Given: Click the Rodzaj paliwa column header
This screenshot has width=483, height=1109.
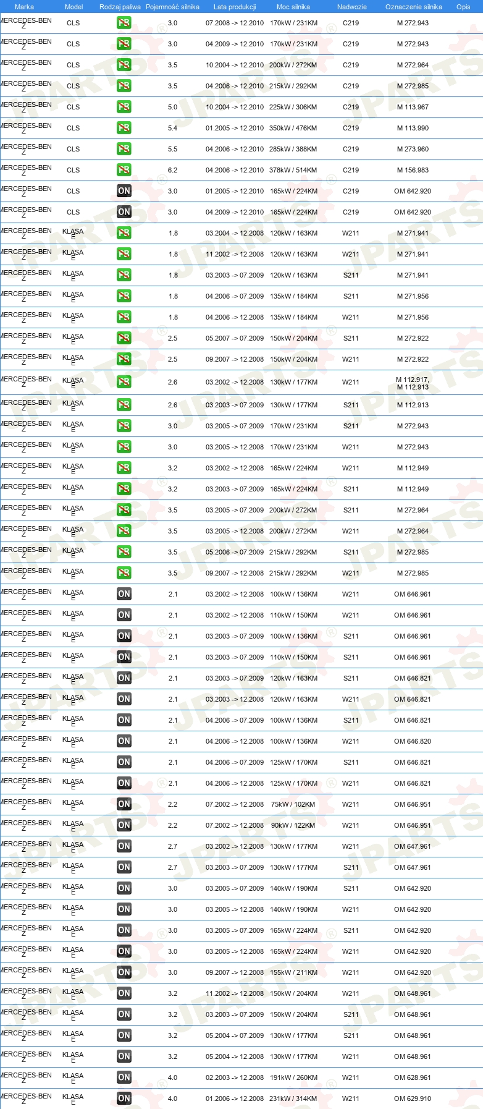Looking at the screenshot, I should coord(120,7).
